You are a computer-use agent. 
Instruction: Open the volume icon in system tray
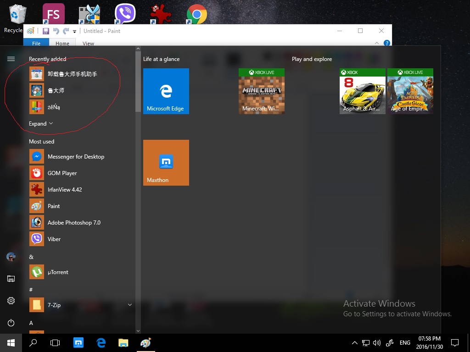tap(377, 343)
